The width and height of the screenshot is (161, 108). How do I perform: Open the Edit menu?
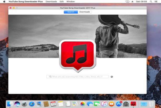pyautogui.click(x=62, y=2)
